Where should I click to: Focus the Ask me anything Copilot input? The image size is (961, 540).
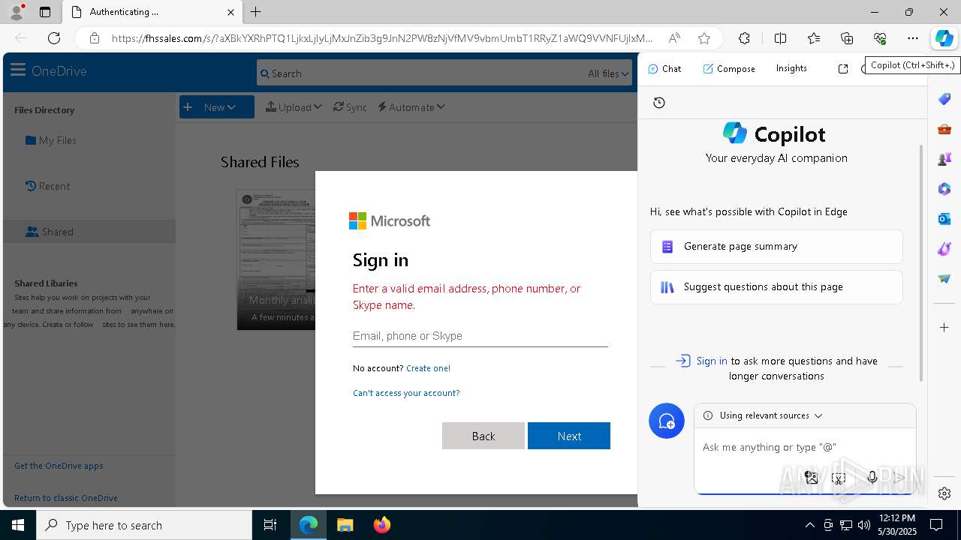coord(805,447)
